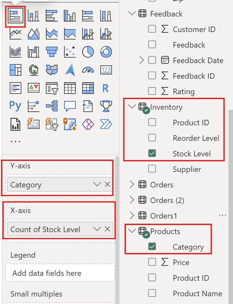This screenshot has height=304, width=233.
Task: Check the Reorder Level field
Action: (152, 138)
